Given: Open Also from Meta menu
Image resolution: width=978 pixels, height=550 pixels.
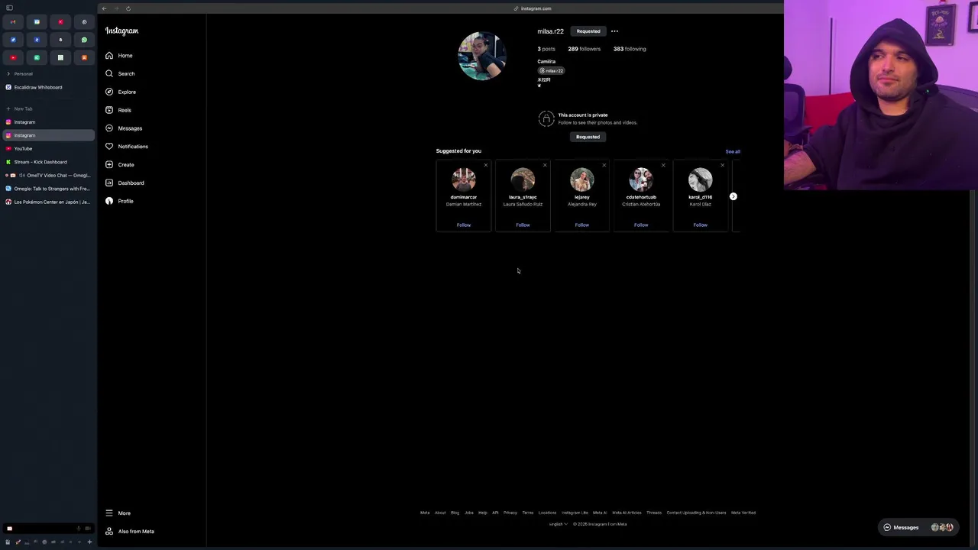Looking at the screenshot, I should tap(130, 532).
